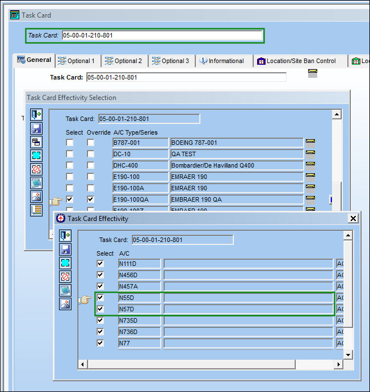Switch to the Optional 2 tab

pyautogui.click(x=125, y=61)
